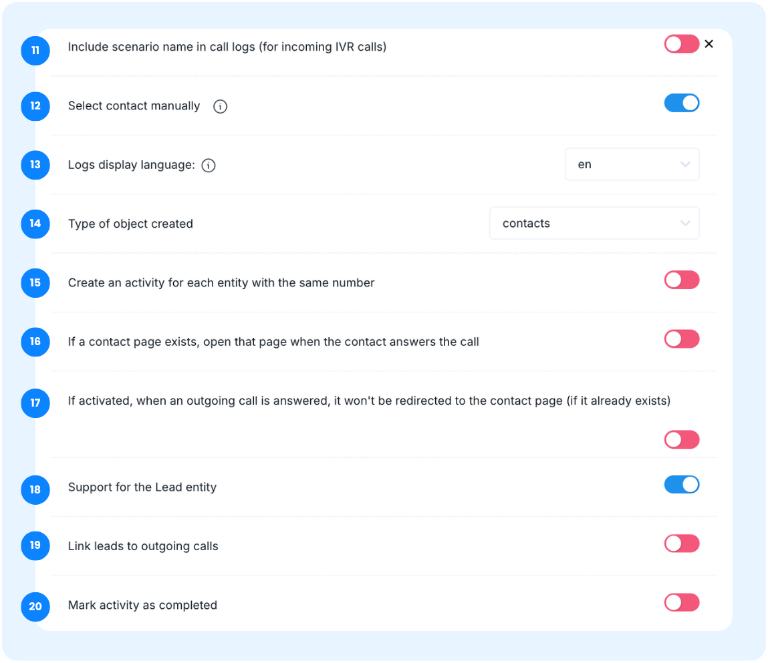Screen dimensions: 768x663
Task: Click the info icon next to Logs display language
Action: [208, 166]
